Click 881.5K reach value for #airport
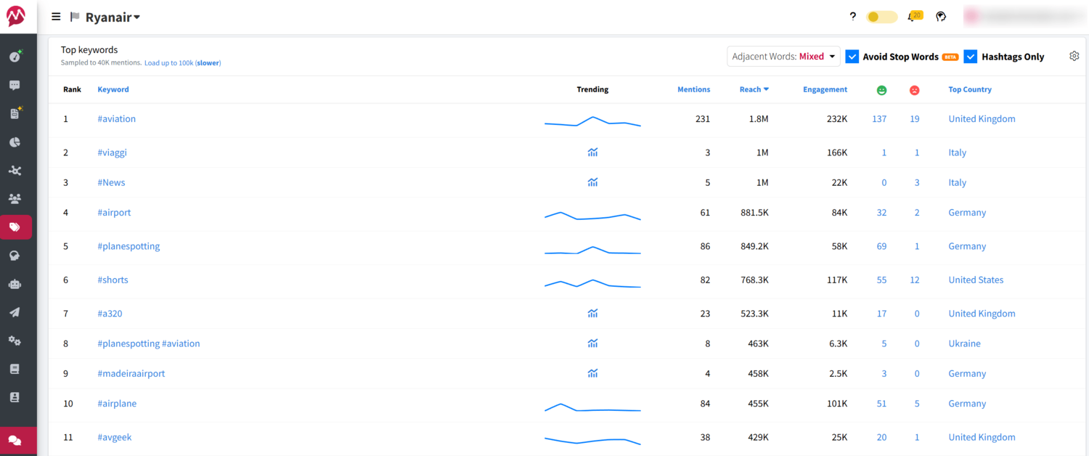 tap(754, 213)
